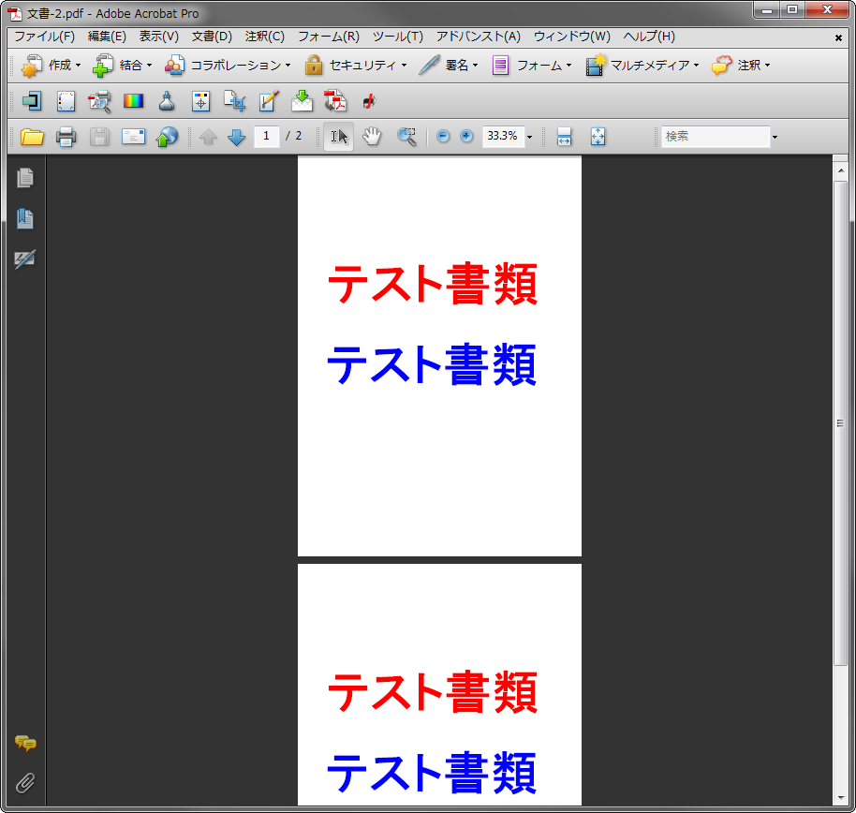Click the scrollbar up arrow
The image size is (856, 813).
click(x=841, y=170)
